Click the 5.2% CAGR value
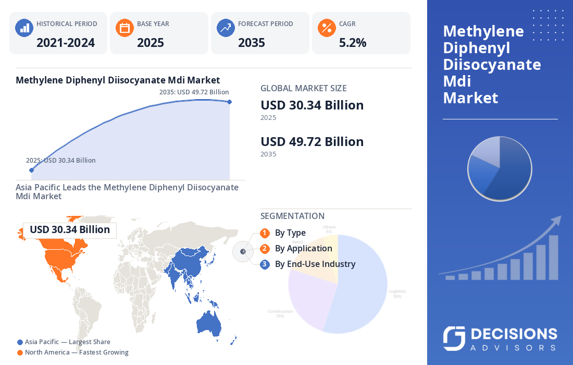The height and width of the screenshot is (365, 573). pos(353,43)
